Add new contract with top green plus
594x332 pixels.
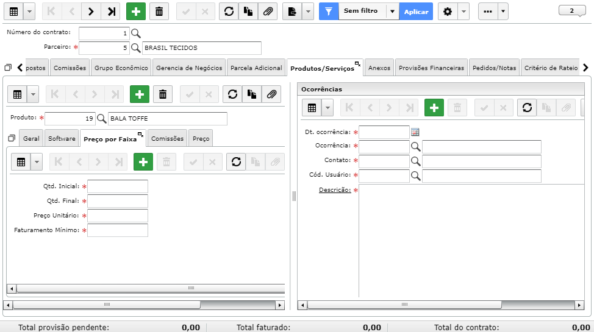[136, 12]
